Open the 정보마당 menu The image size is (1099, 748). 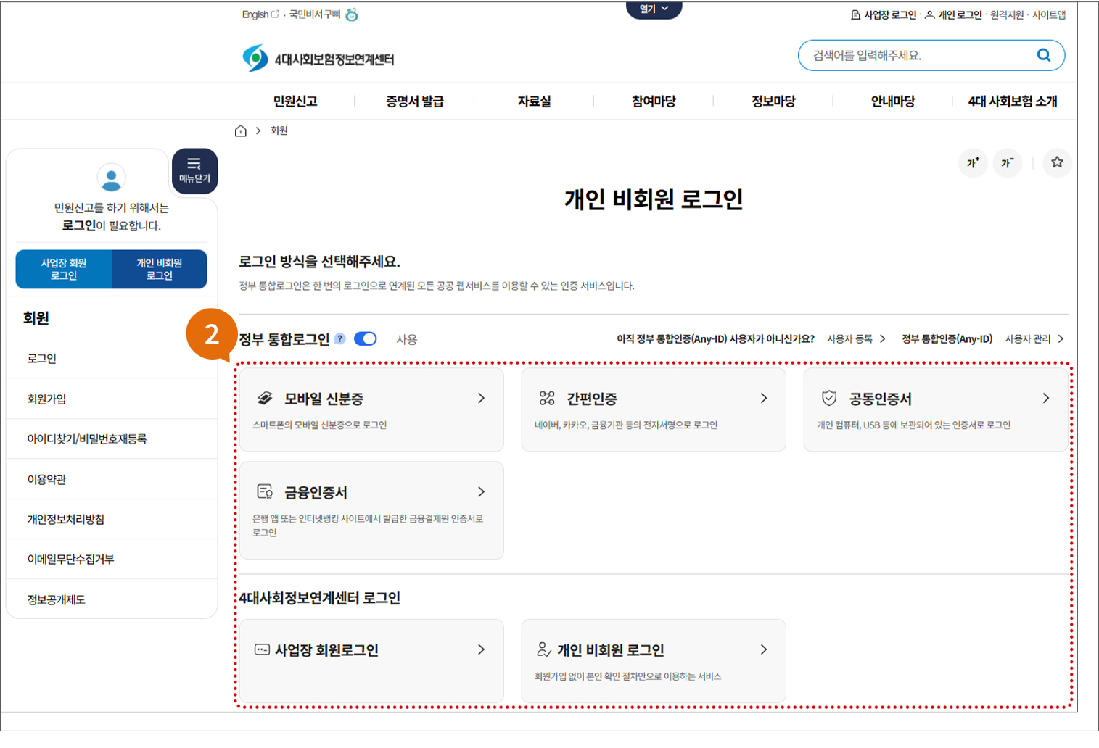point(773,101)
